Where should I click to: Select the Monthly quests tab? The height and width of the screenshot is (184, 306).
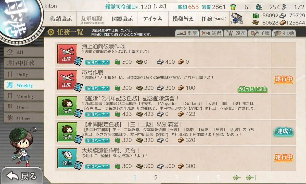pos(24,96)
